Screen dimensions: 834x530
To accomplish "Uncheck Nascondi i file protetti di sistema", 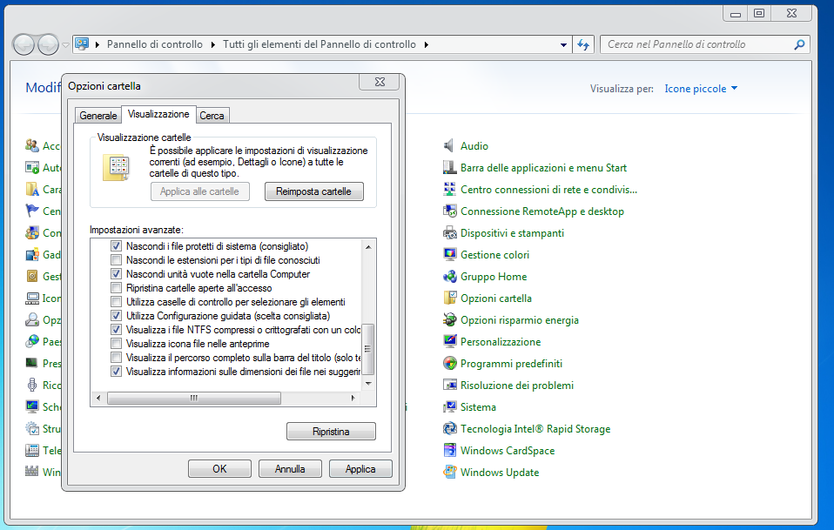I will pyautogui.click(x=117, y=246).
